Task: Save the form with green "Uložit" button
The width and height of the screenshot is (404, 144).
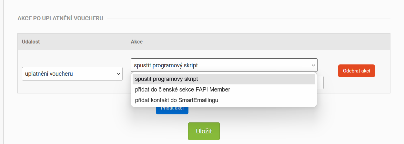Action: [x=204, y=131]
